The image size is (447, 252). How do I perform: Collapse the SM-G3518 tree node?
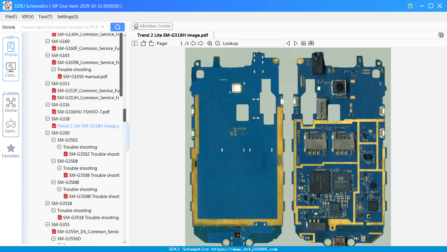(x=48, y=203)
